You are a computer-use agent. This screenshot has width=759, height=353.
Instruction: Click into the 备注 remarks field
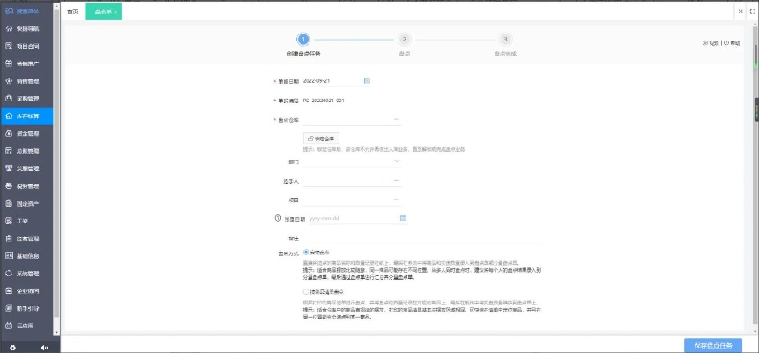pos(423,238)
